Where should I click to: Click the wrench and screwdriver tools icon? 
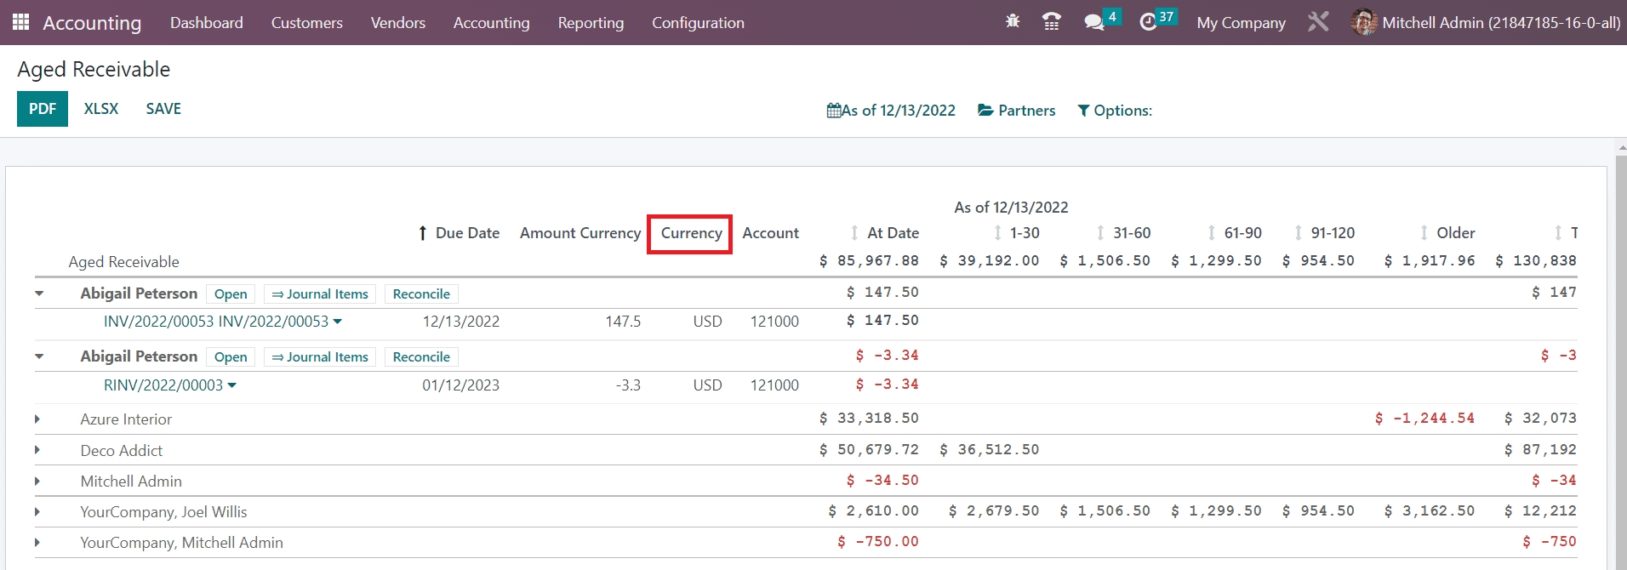click(1318, 22)
